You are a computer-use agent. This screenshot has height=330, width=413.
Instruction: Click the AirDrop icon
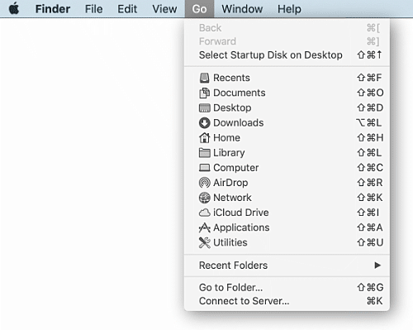pyautogui.click(x=204, y=183)
